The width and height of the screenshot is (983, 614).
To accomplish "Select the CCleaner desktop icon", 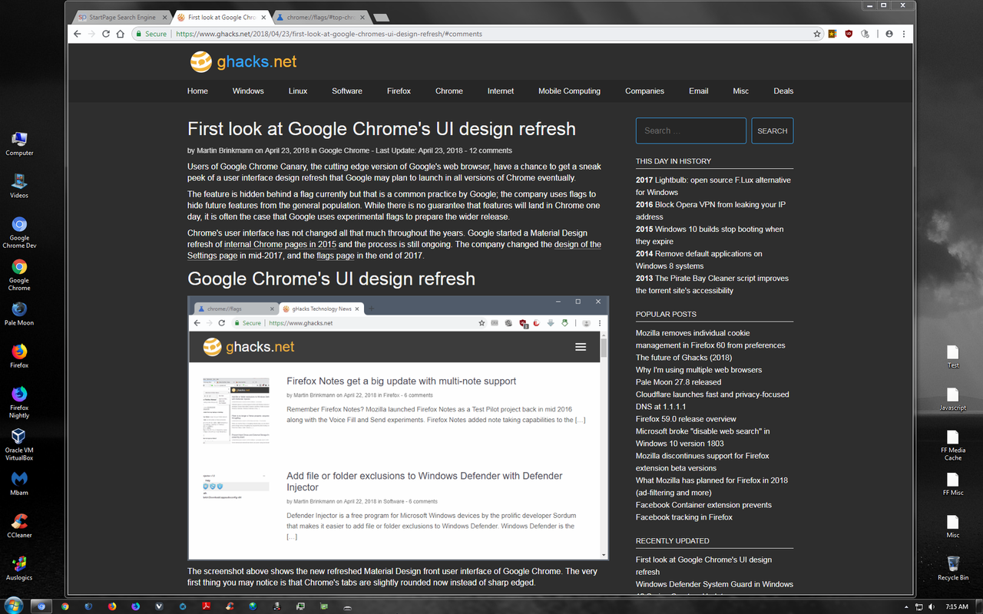I will tap(19, 526).
